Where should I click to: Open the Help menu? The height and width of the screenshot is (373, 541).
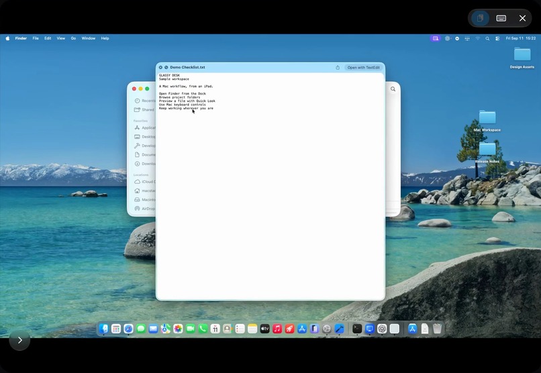tap(105, 38)
